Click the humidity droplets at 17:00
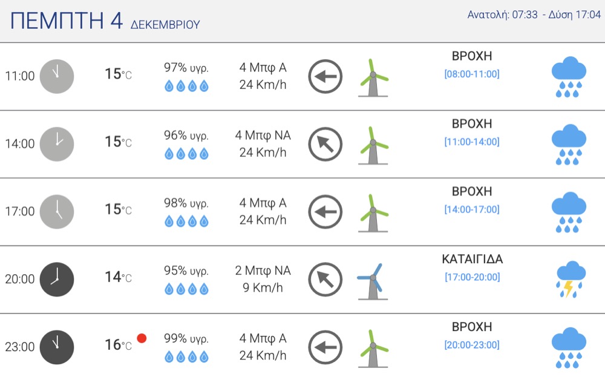The height and width of the screenshot is (377, 605). [186, 221]
